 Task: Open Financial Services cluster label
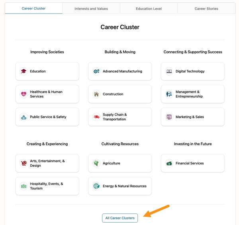tap(190, 163)
